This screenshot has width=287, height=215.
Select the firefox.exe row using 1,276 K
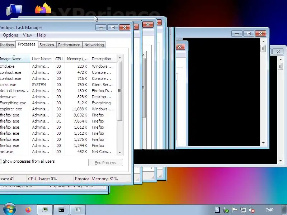coord(58,139)
